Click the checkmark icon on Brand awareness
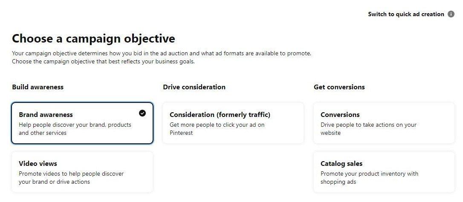 pos(142,113)
